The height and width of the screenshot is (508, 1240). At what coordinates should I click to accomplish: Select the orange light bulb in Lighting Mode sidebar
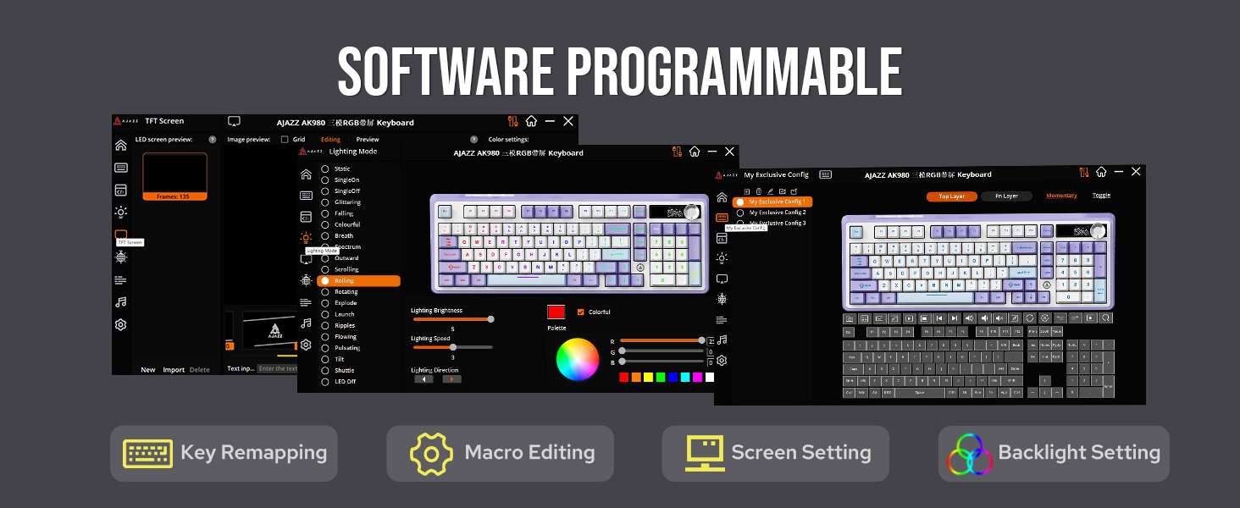306,238
